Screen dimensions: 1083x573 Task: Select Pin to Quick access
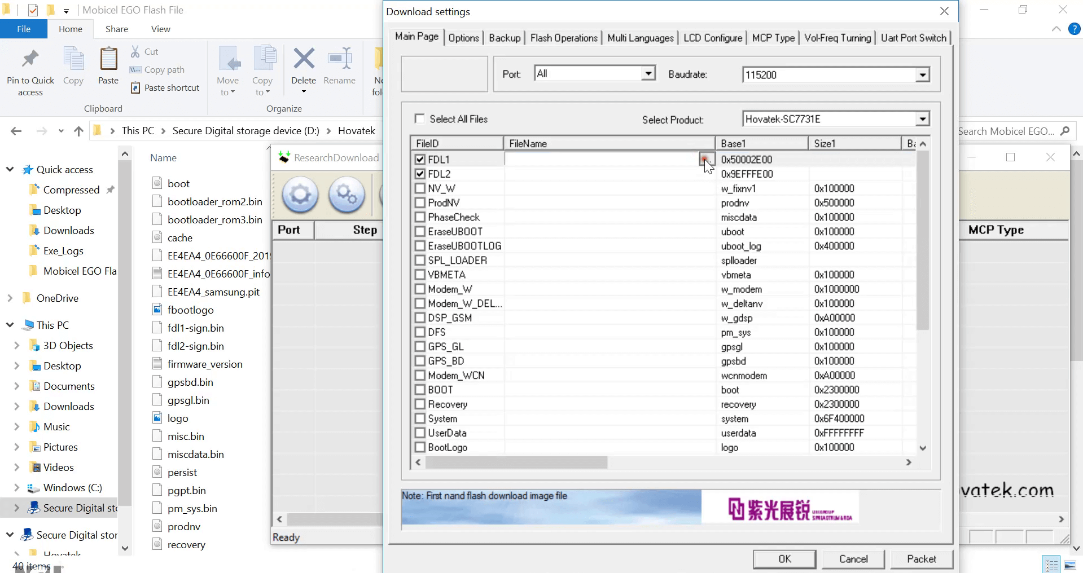(30, 67)
